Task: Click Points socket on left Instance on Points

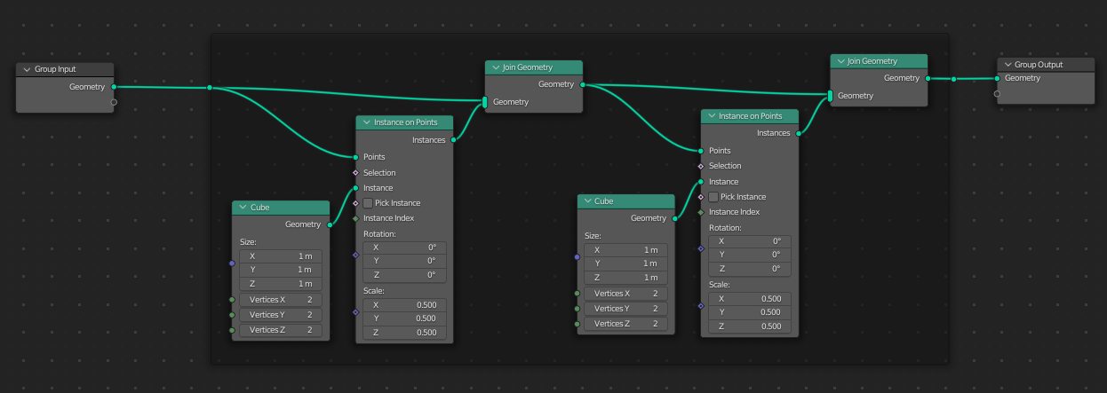Action: [355, 157]
